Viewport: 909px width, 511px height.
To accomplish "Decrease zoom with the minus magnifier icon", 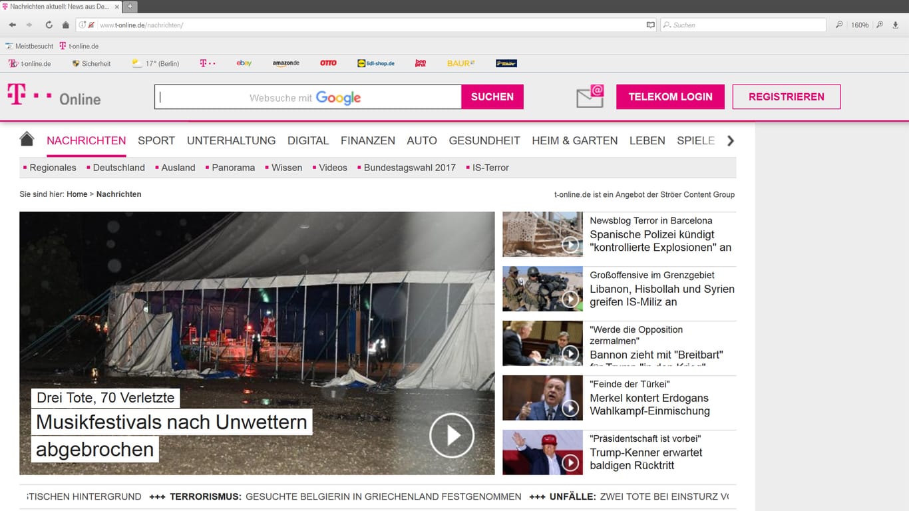I will (839, 25).
